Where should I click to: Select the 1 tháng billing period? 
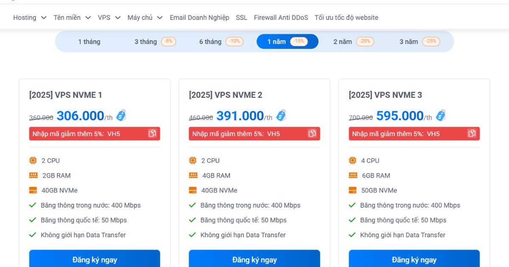[89, 41]
